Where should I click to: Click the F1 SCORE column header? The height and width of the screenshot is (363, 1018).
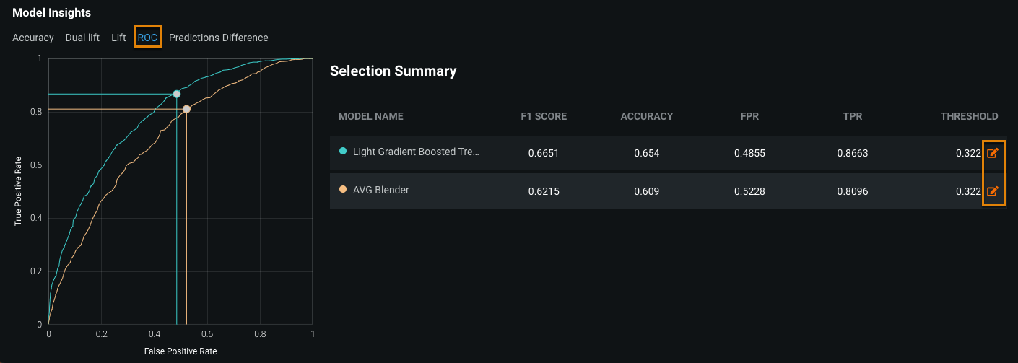(544, 116)
